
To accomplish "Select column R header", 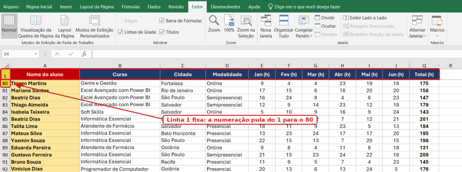I will 451,66.
